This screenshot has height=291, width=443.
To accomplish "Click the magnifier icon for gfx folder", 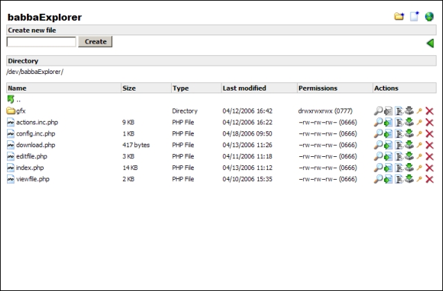I will pyautogui.click(x=378, y=111).
